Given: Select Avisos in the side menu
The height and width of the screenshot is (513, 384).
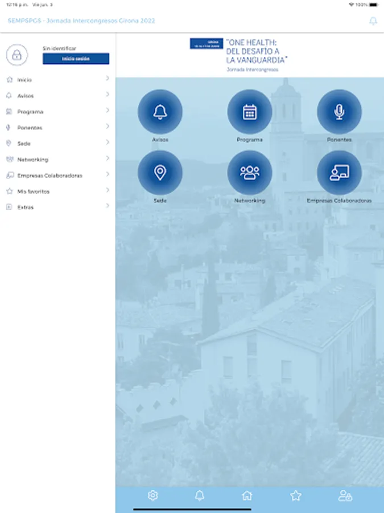Looking at the screenshot, I should [58, 96].
